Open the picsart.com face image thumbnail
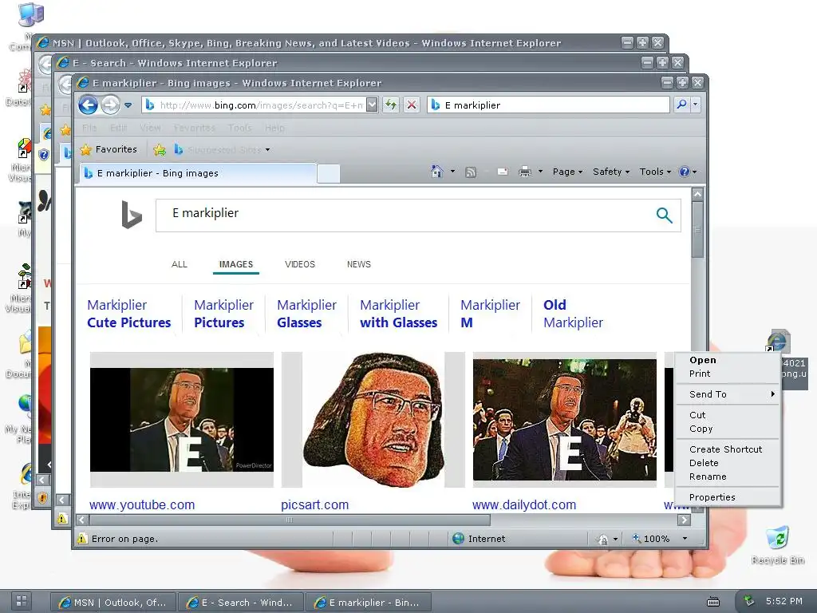 click(373, 420)
